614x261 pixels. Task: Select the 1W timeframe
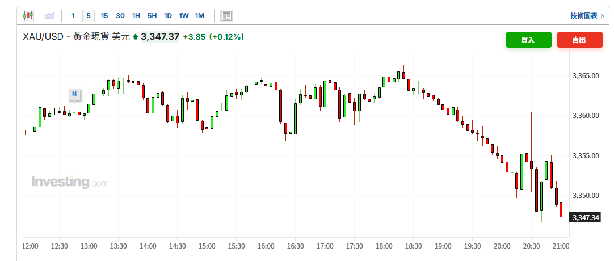click(x=184, y=16)
